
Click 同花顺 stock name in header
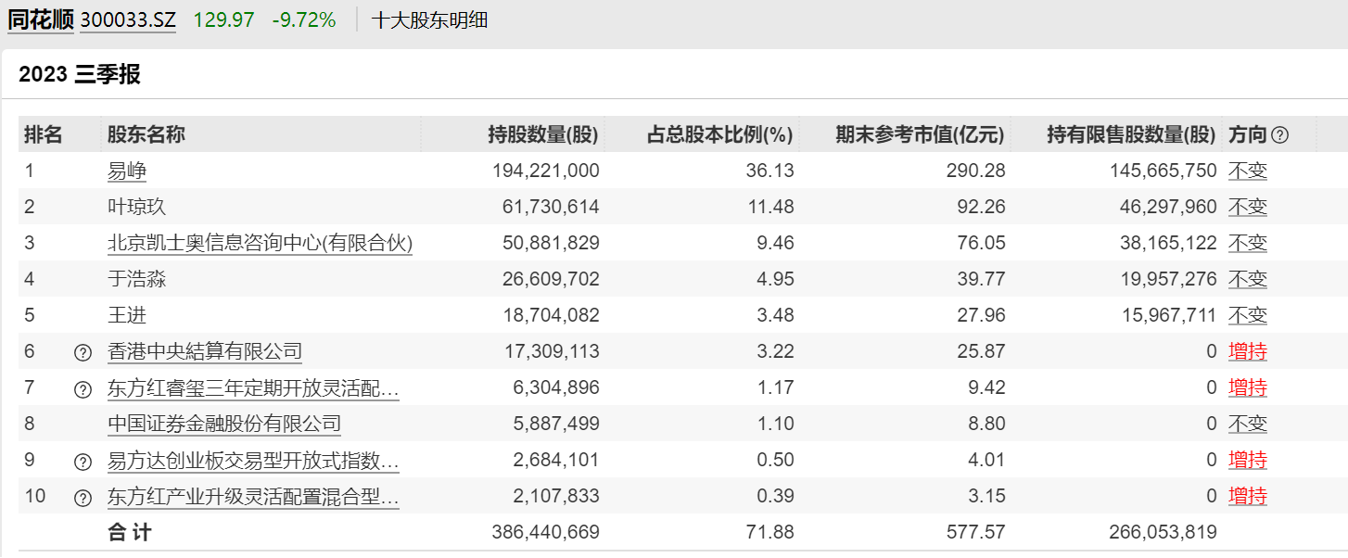pyautogui.click(x=40, y=19)
